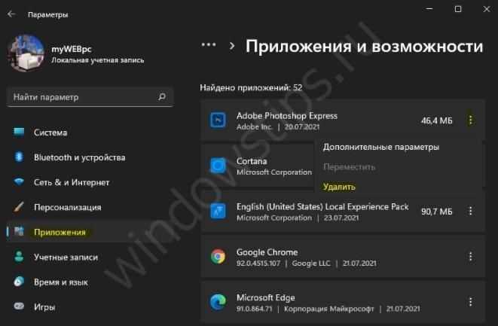The image size is (498, 326).
Task: Open the Игры section
Action: point(44,307)
